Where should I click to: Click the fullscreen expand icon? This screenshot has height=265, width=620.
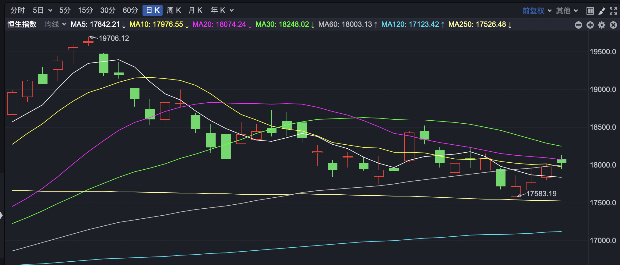613,11
